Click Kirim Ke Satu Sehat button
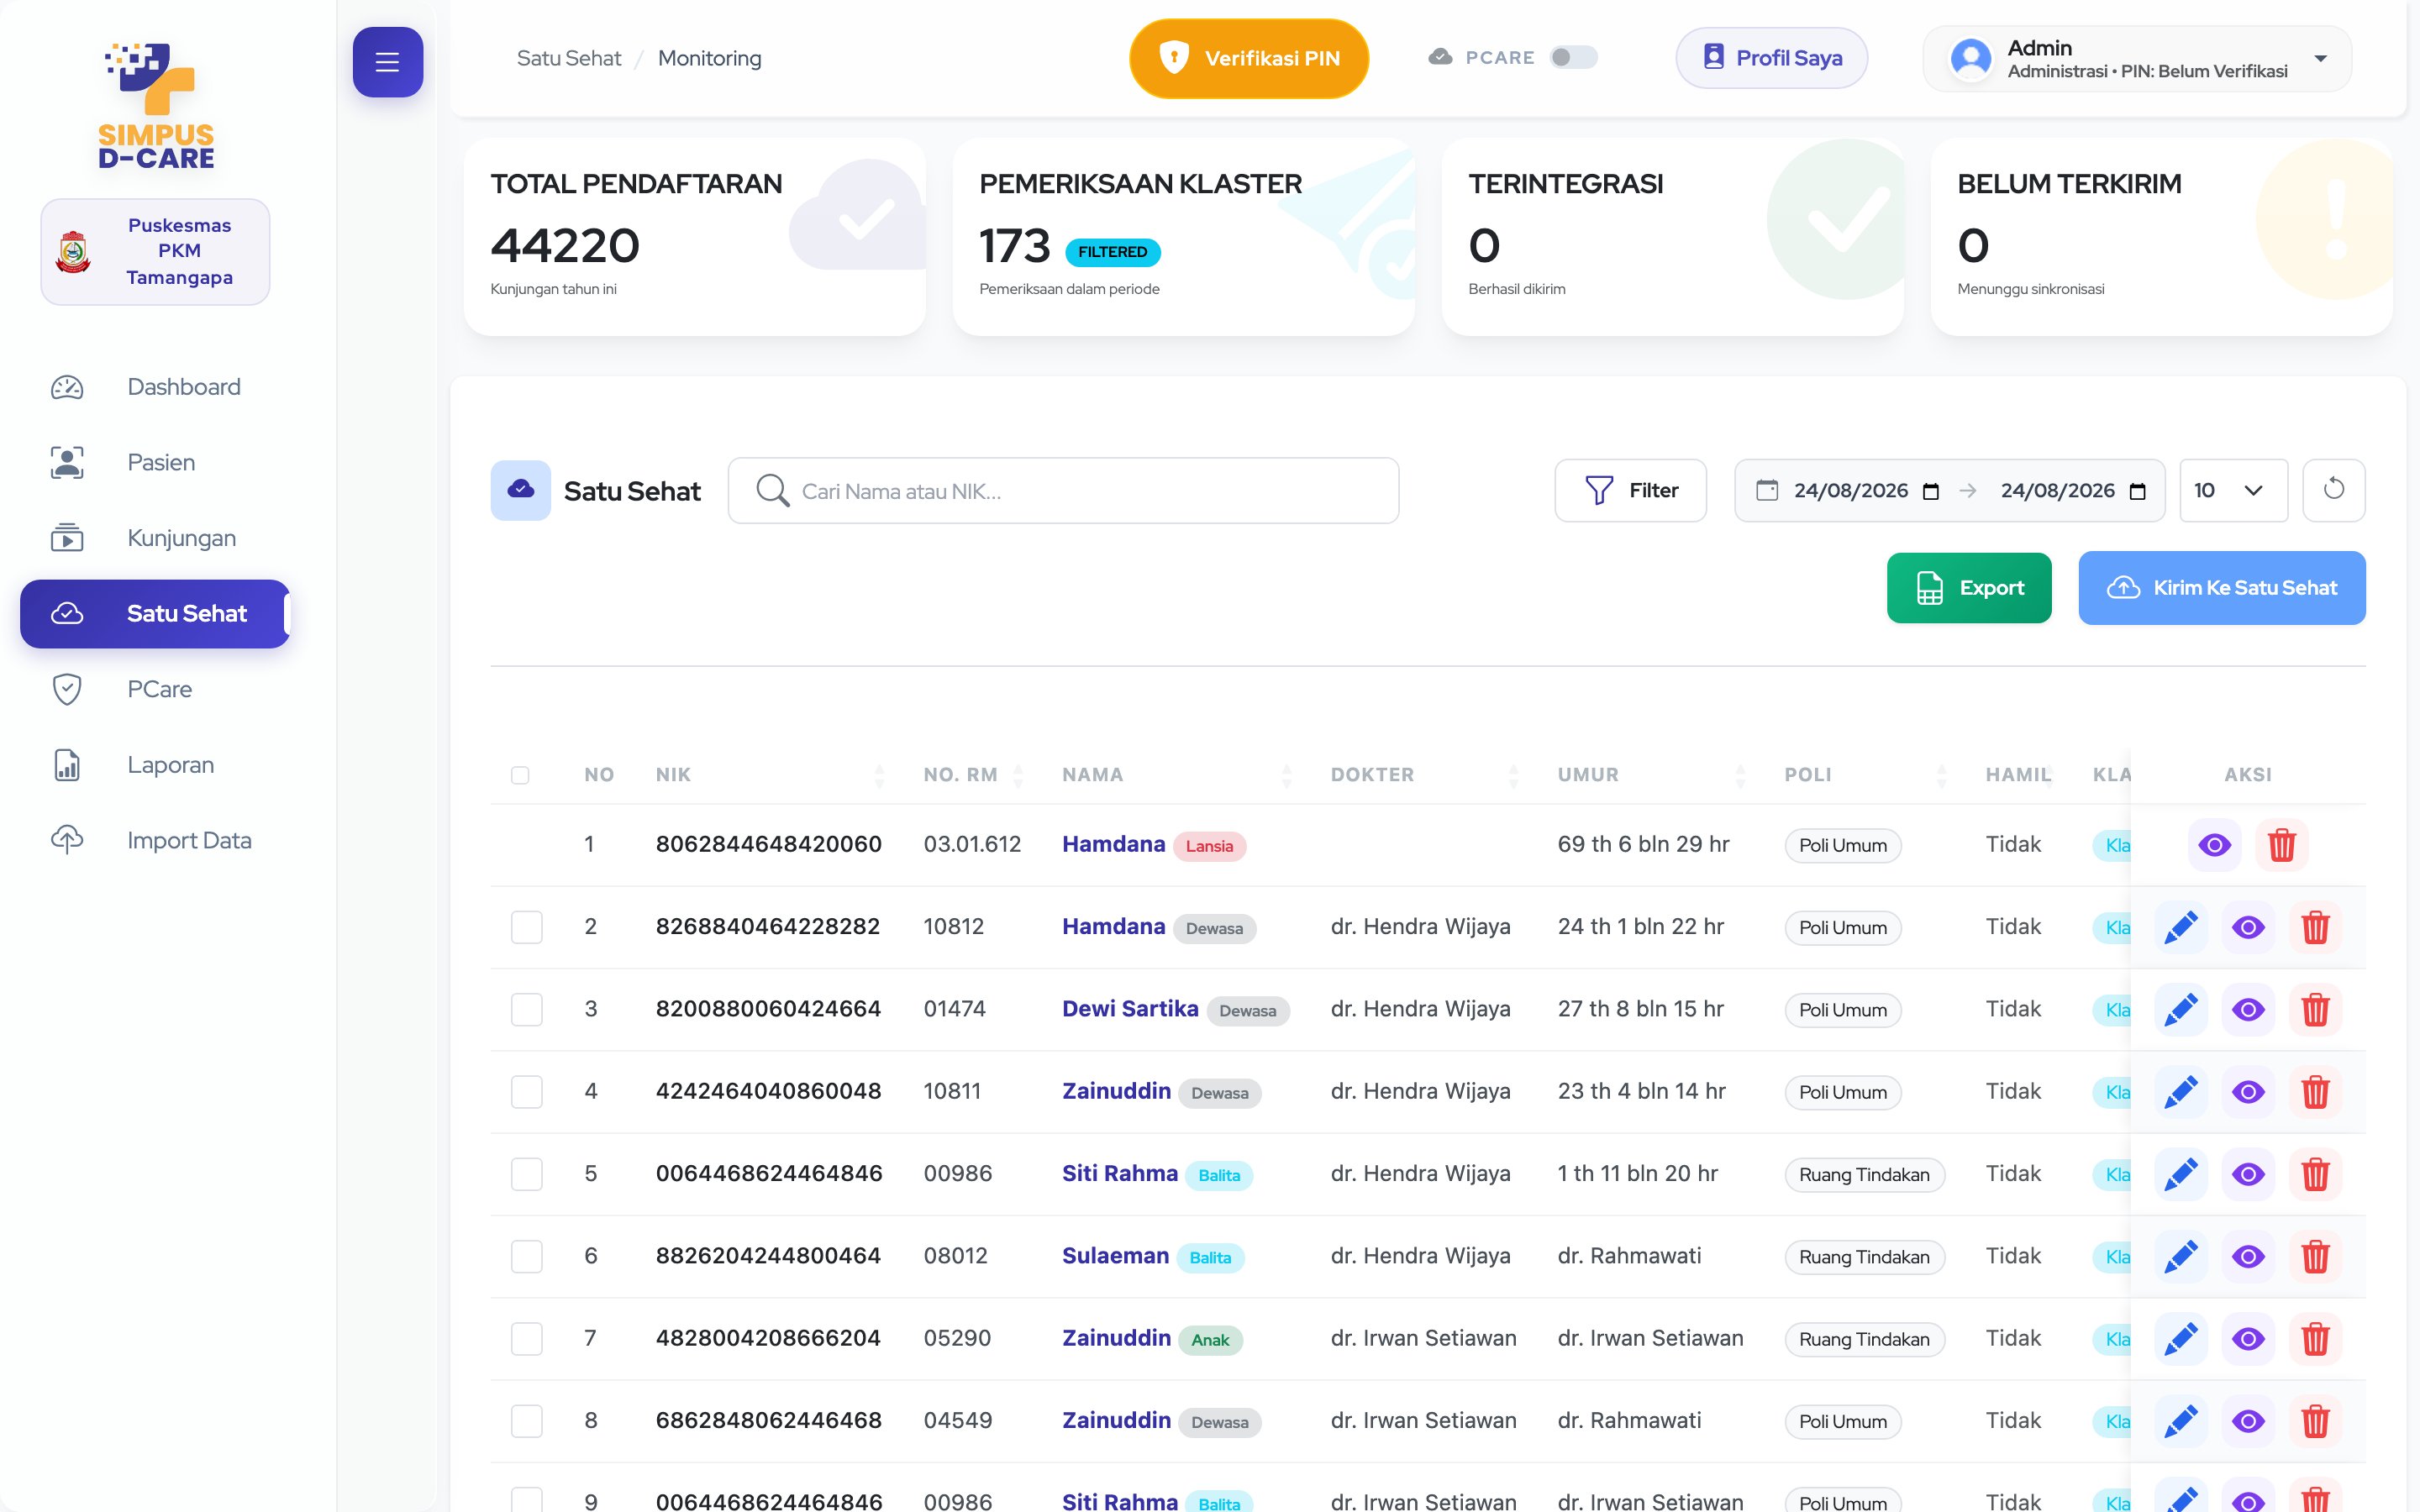2420x1512 pixels. (x=2221, y=588)
